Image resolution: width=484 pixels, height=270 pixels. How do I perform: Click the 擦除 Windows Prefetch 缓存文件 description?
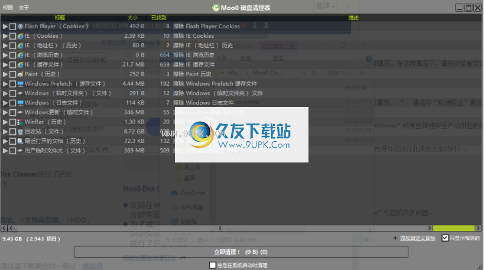click(215, 84)
